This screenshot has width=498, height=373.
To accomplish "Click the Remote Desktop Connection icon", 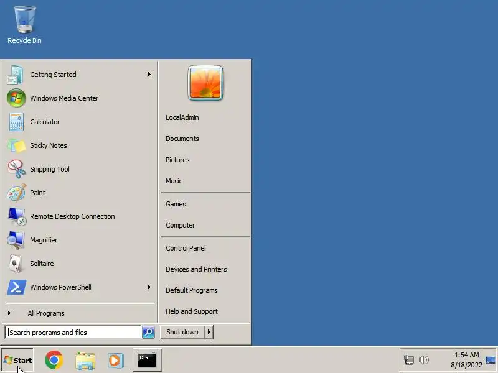I will (17, 216).
